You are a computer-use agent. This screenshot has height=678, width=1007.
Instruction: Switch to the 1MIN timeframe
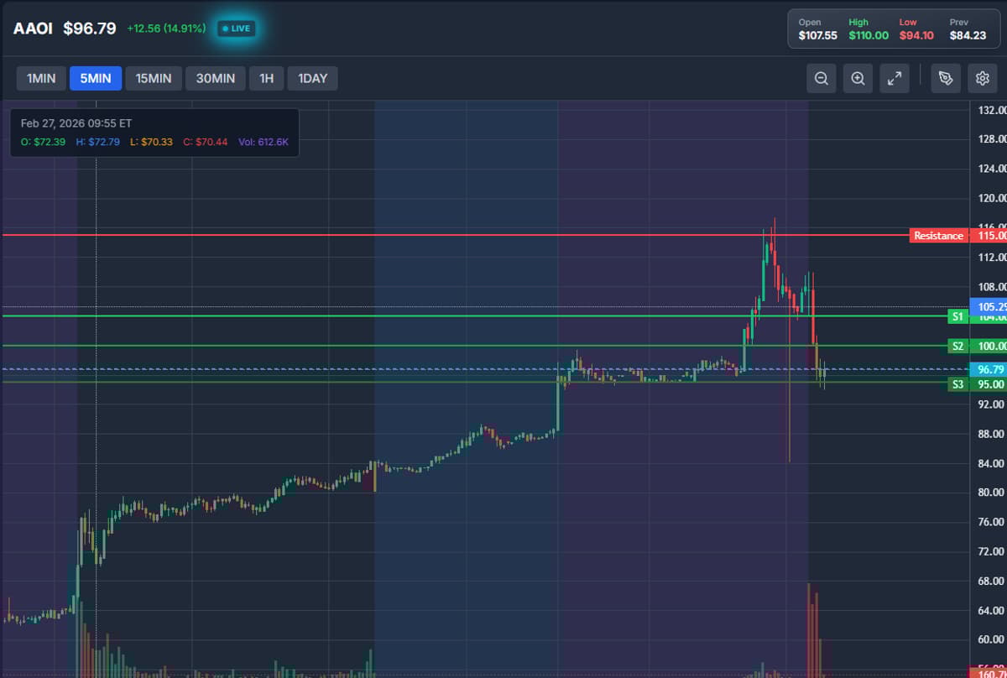click(41, 78)
